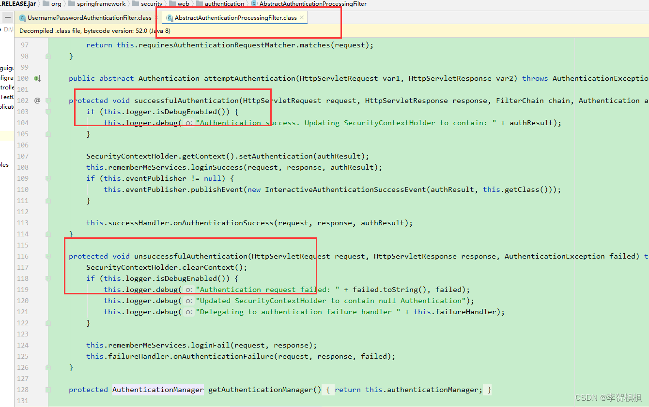The height and width of the screenshot is (407, 649).
Task: Collapse the isDebugEnabled if block at line 118
Action: pyautogui.click(x=48, y=278)
